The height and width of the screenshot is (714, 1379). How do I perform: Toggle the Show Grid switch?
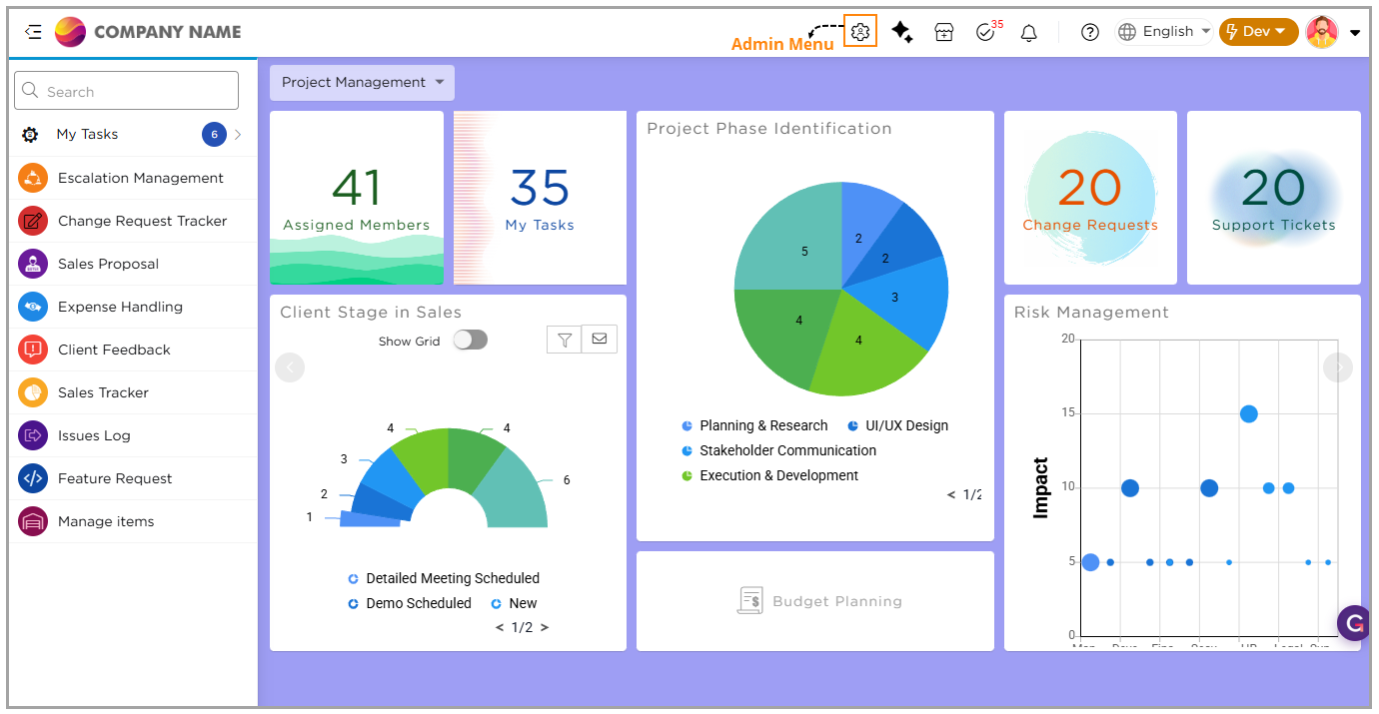[470, 341]
